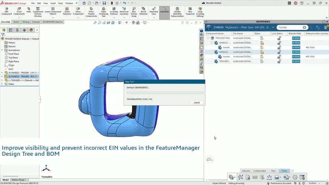Screen dimensions: 329x185
Task: Open the Lifecycle tab in the 3DEXPERIENCE panel
Action: coord(246,171)
